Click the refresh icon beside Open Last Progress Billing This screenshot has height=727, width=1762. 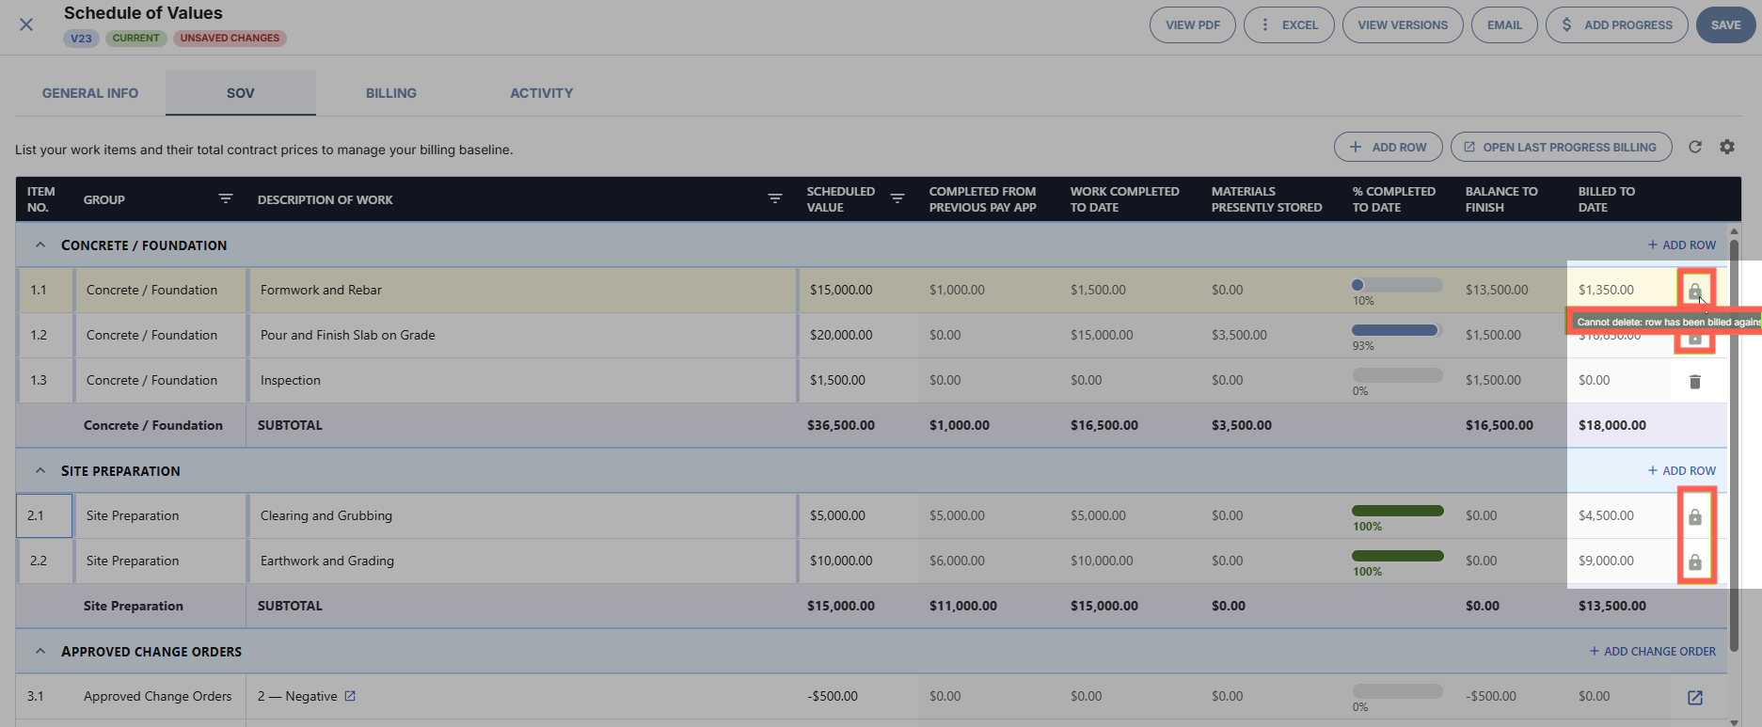point(1695,147)
